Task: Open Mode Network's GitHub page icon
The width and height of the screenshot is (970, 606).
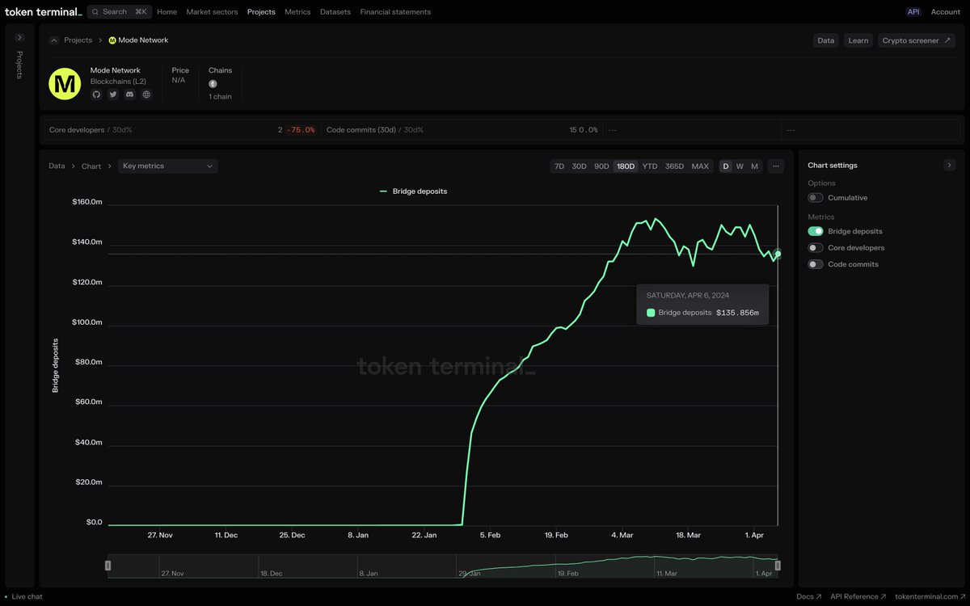Action: click(95, 94)
